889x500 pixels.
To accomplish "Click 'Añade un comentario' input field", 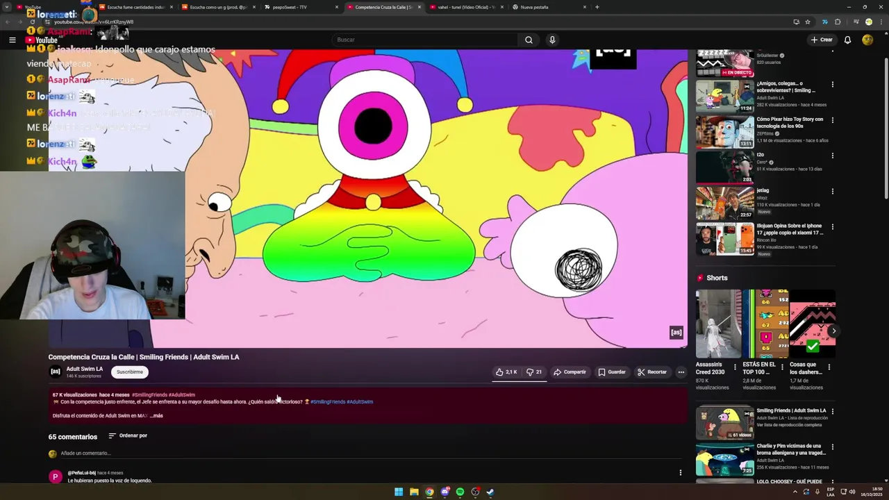I will tap(369, 453).
